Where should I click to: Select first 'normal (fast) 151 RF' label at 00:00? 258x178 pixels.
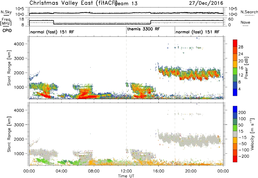[x=52, y=32]
